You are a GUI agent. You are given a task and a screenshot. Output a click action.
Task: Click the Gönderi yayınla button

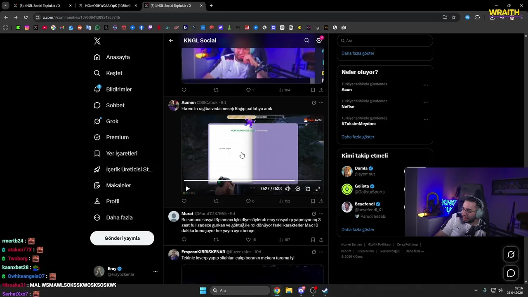122,238
